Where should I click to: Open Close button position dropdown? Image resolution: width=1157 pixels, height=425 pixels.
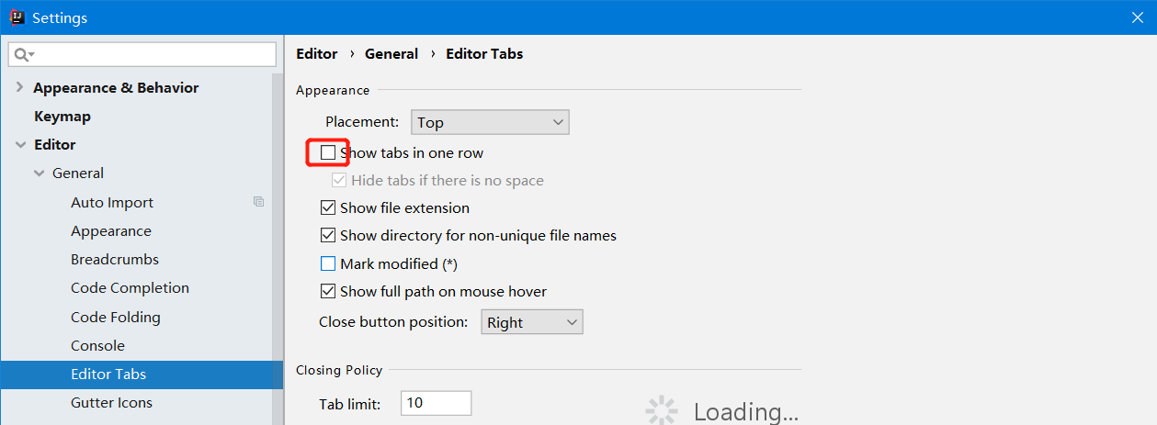pyautogui.click(x=532, y=322)
